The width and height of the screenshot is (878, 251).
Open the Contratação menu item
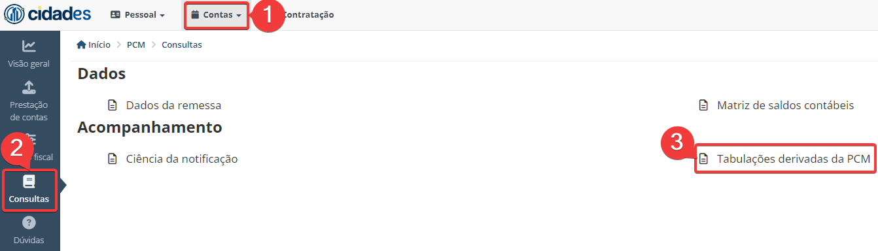pyautogui.click(x=308, y=14)
